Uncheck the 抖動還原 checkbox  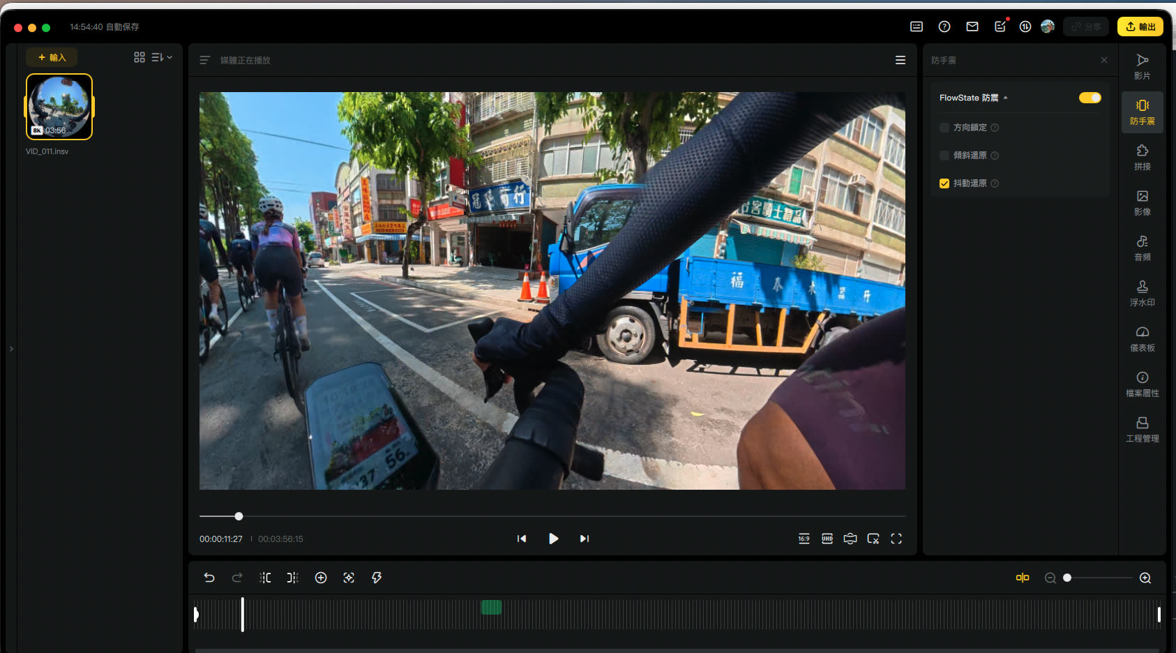pos(944,183)
